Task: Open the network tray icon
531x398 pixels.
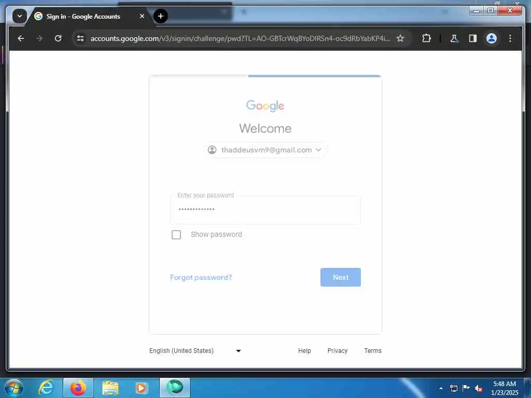Action: coord(453,388)
